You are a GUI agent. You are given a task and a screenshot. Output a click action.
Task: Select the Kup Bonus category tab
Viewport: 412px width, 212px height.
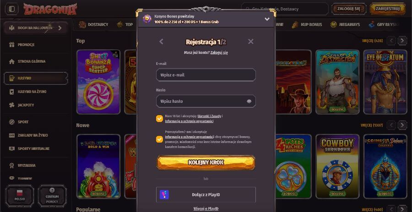[x=307, y=24]
